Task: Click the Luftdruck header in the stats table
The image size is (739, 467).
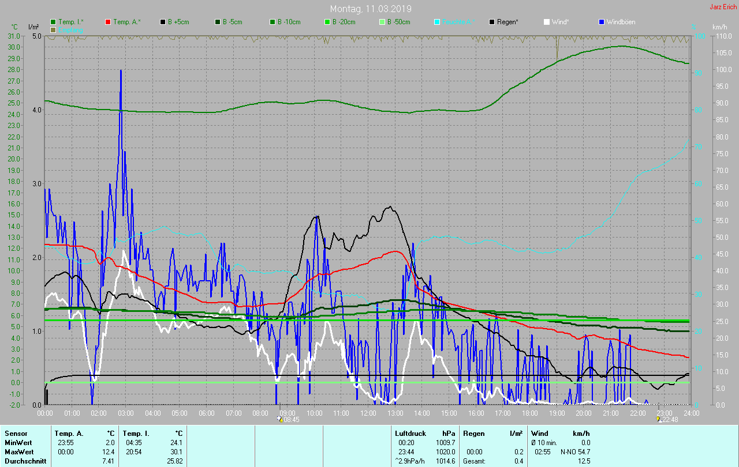Action: coord(409,433)
